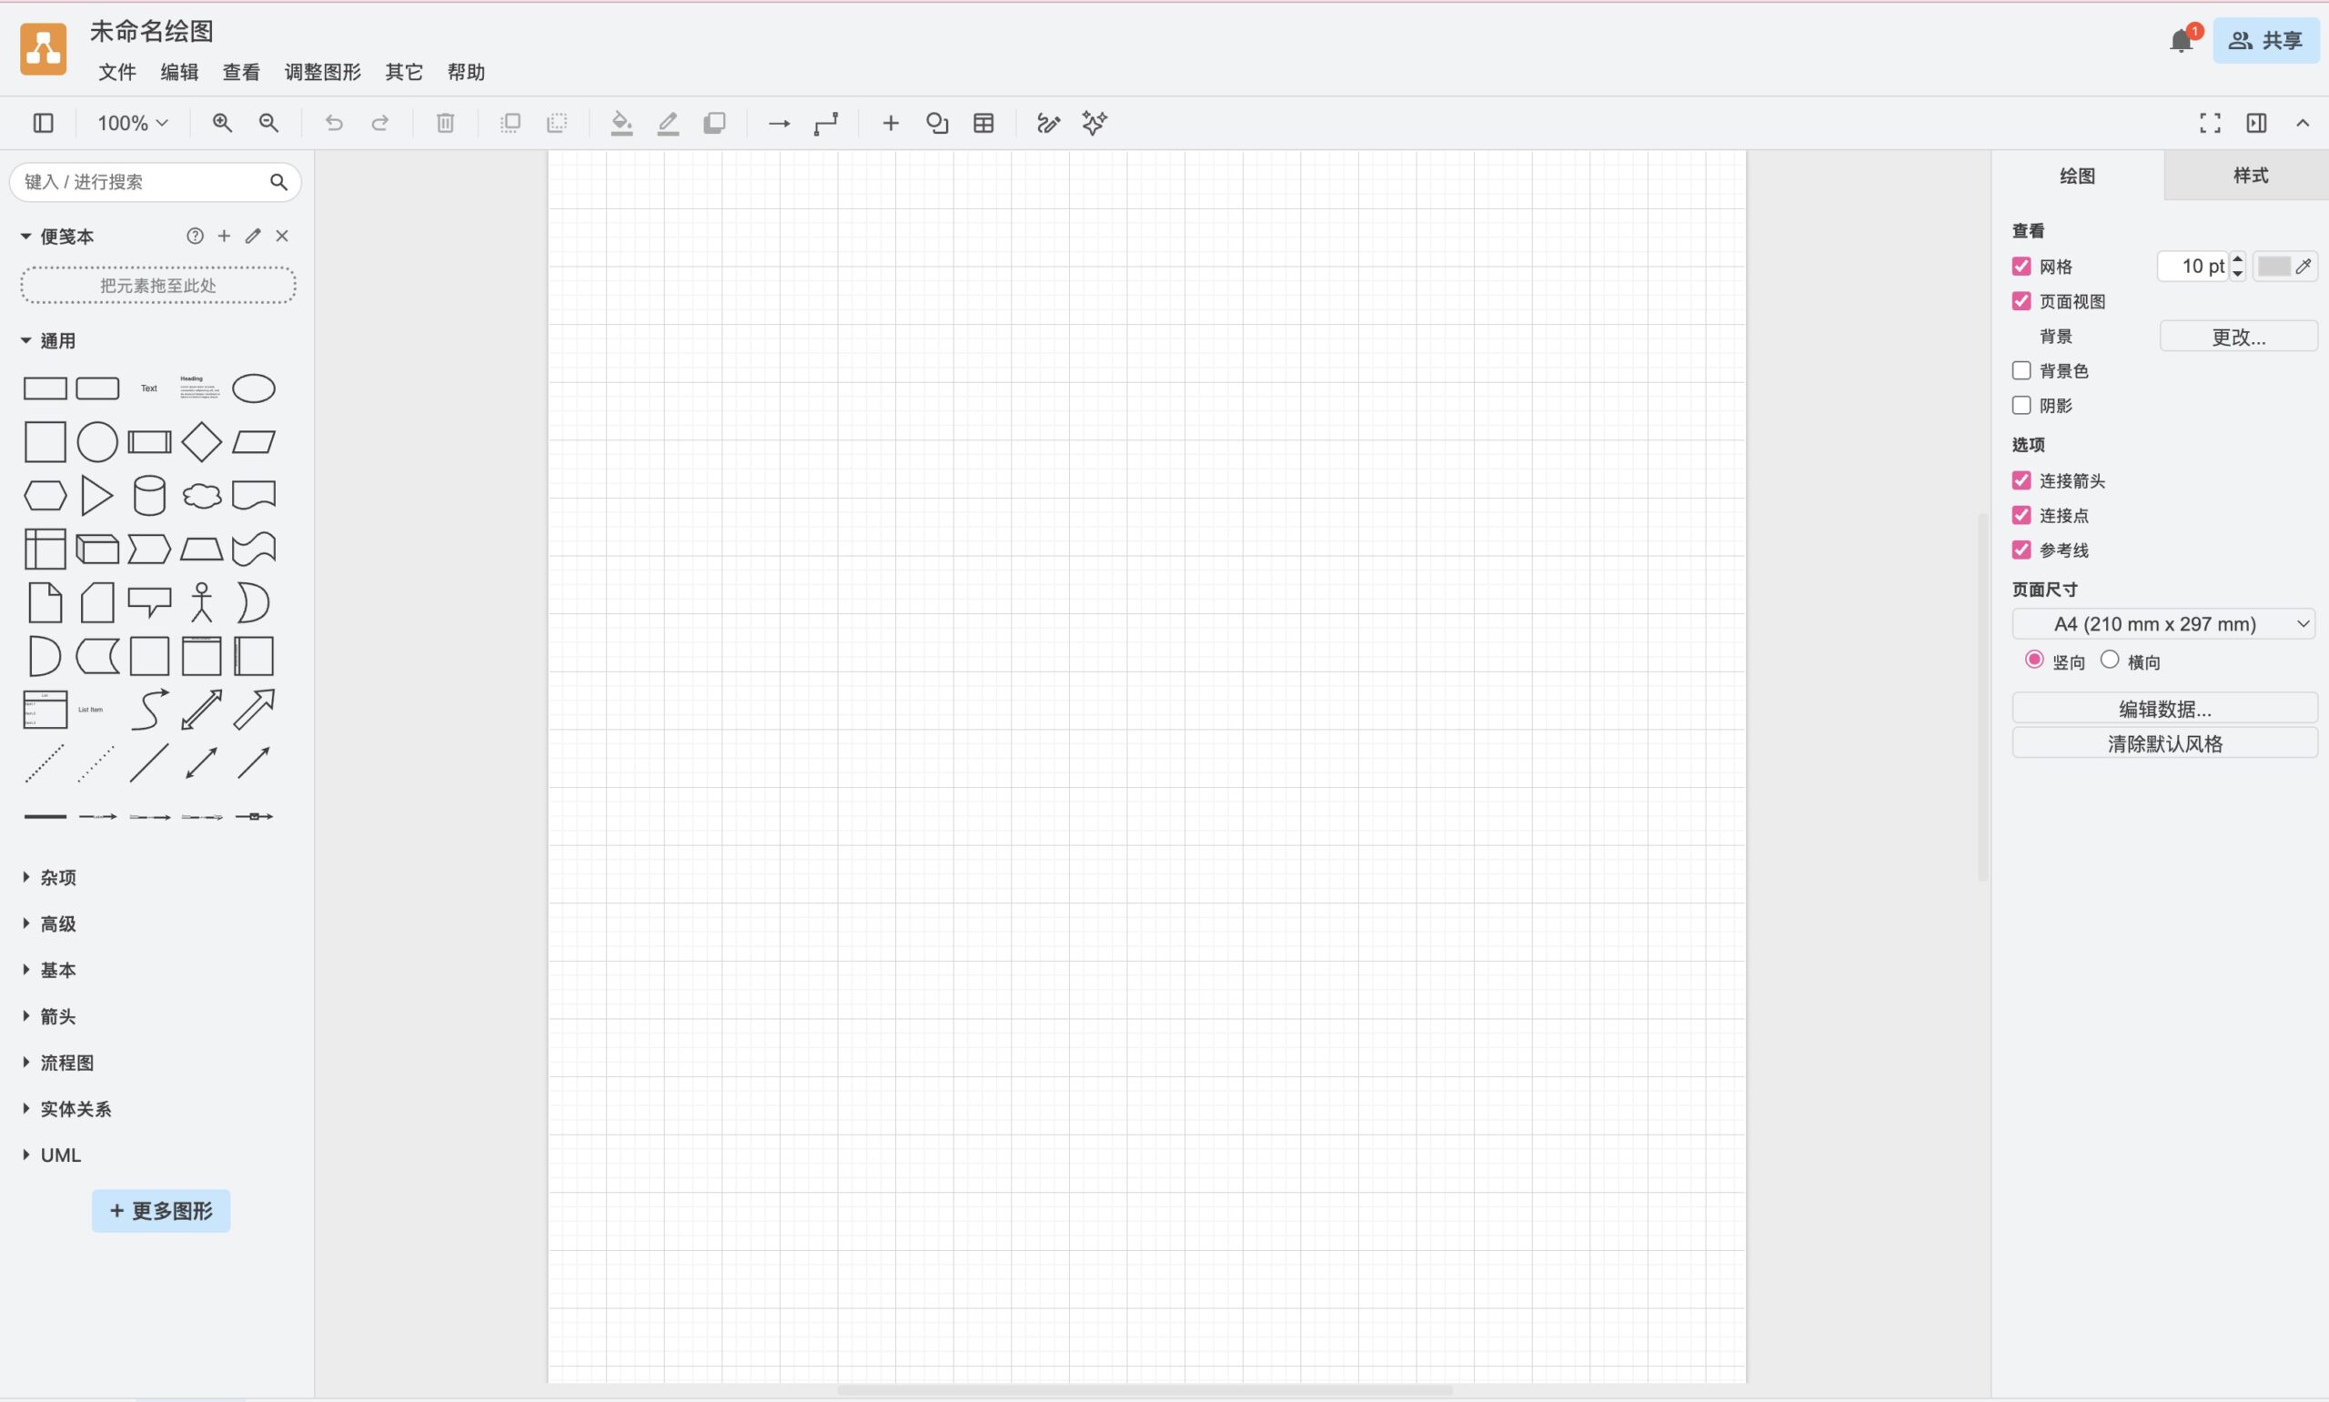Open the fill color tool
The width and height of the screenshot is (2329, 1402).
[x=620, y=123]
